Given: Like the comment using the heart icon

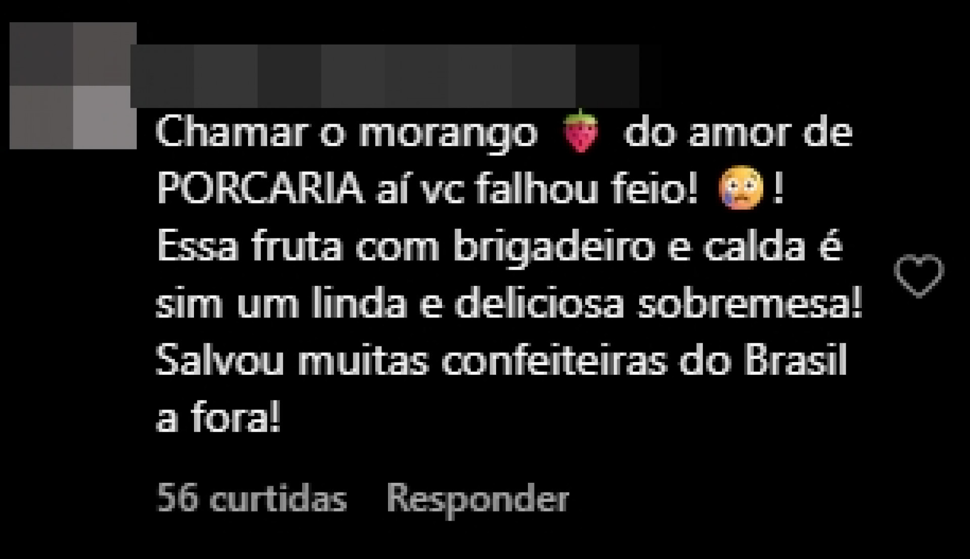Looking at the screenshot, I should point(918,276).
